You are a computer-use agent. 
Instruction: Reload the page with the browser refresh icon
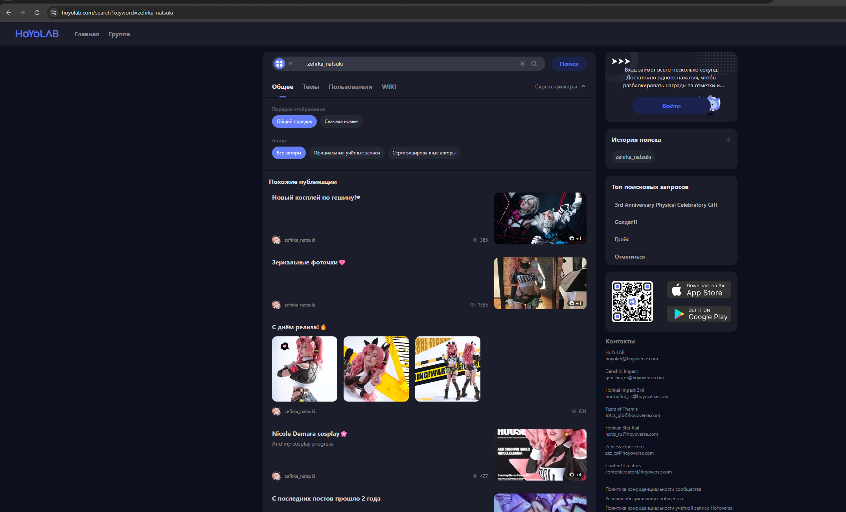point(37,13)
